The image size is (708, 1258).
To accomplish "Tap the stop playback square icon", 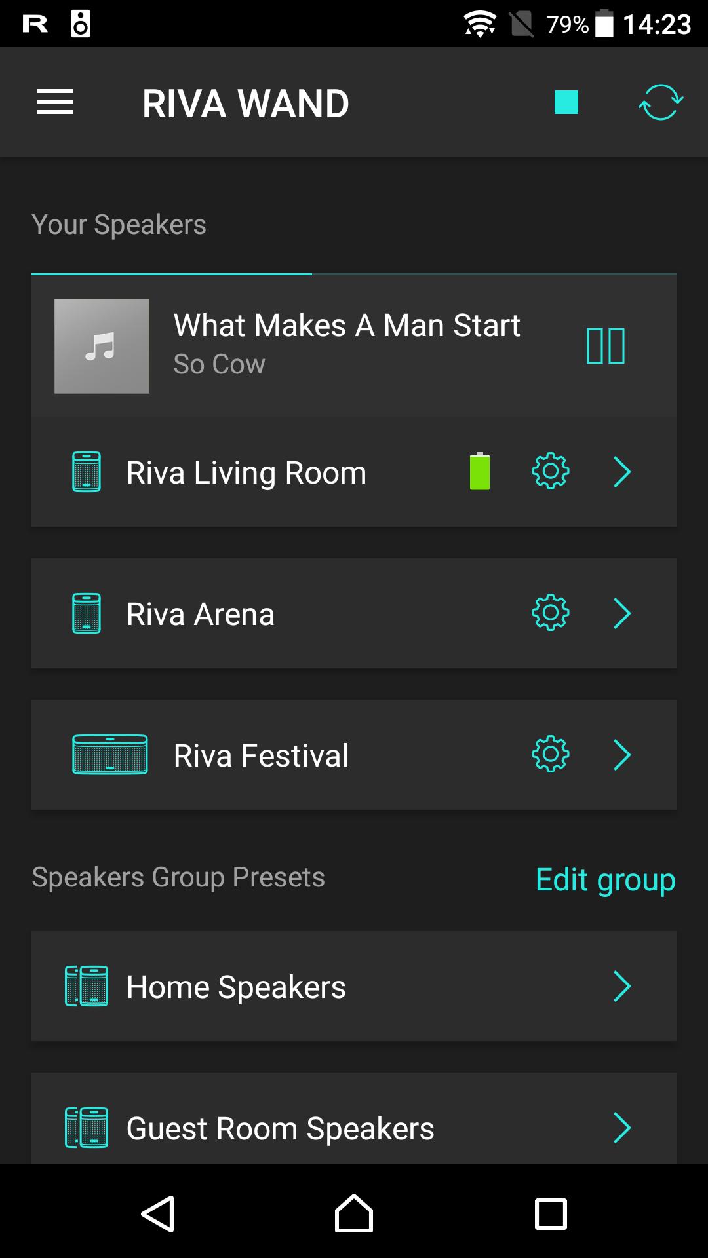I will 566,102.
